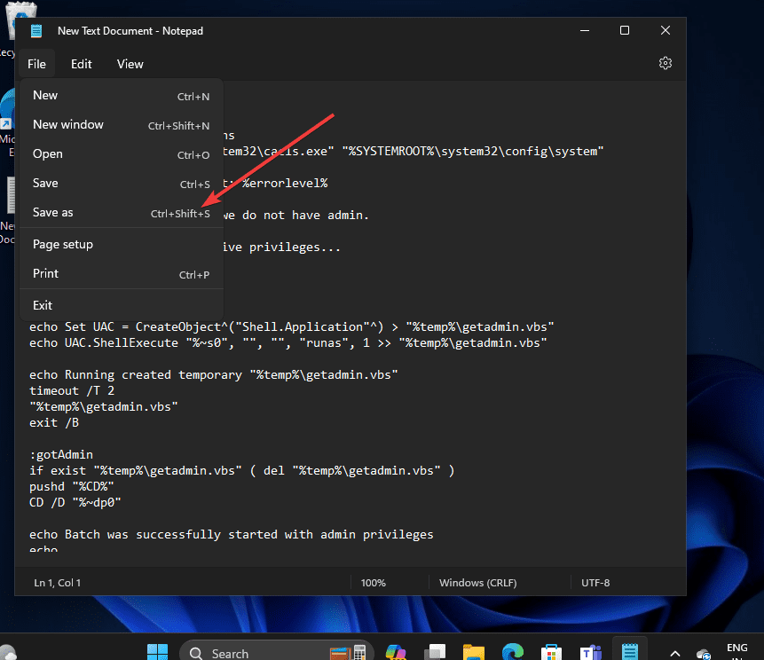Click line 'pushd "%CD%"'
Image resolution: width=764 pixels, height=660 pixels.
pos(72,487)
